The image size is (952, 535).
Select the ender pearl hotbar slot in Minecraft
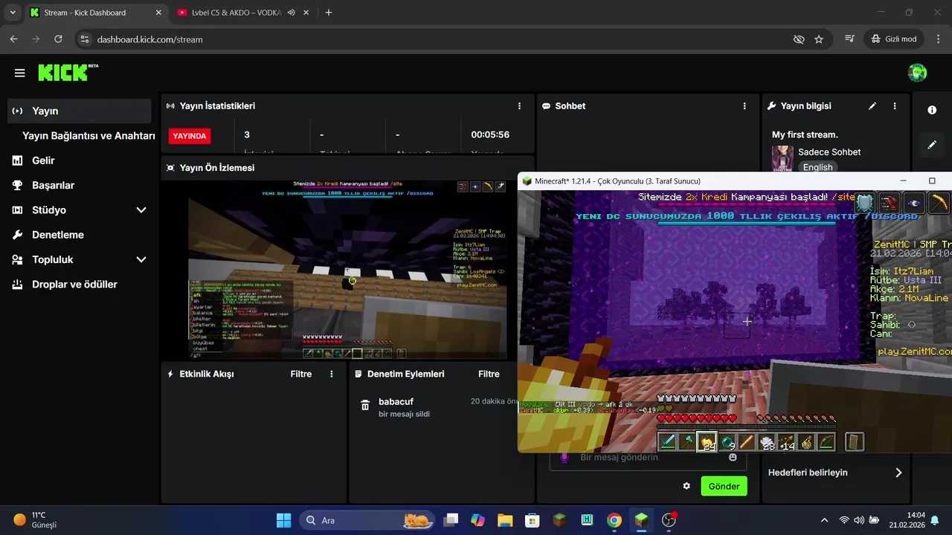pos(727,442)
